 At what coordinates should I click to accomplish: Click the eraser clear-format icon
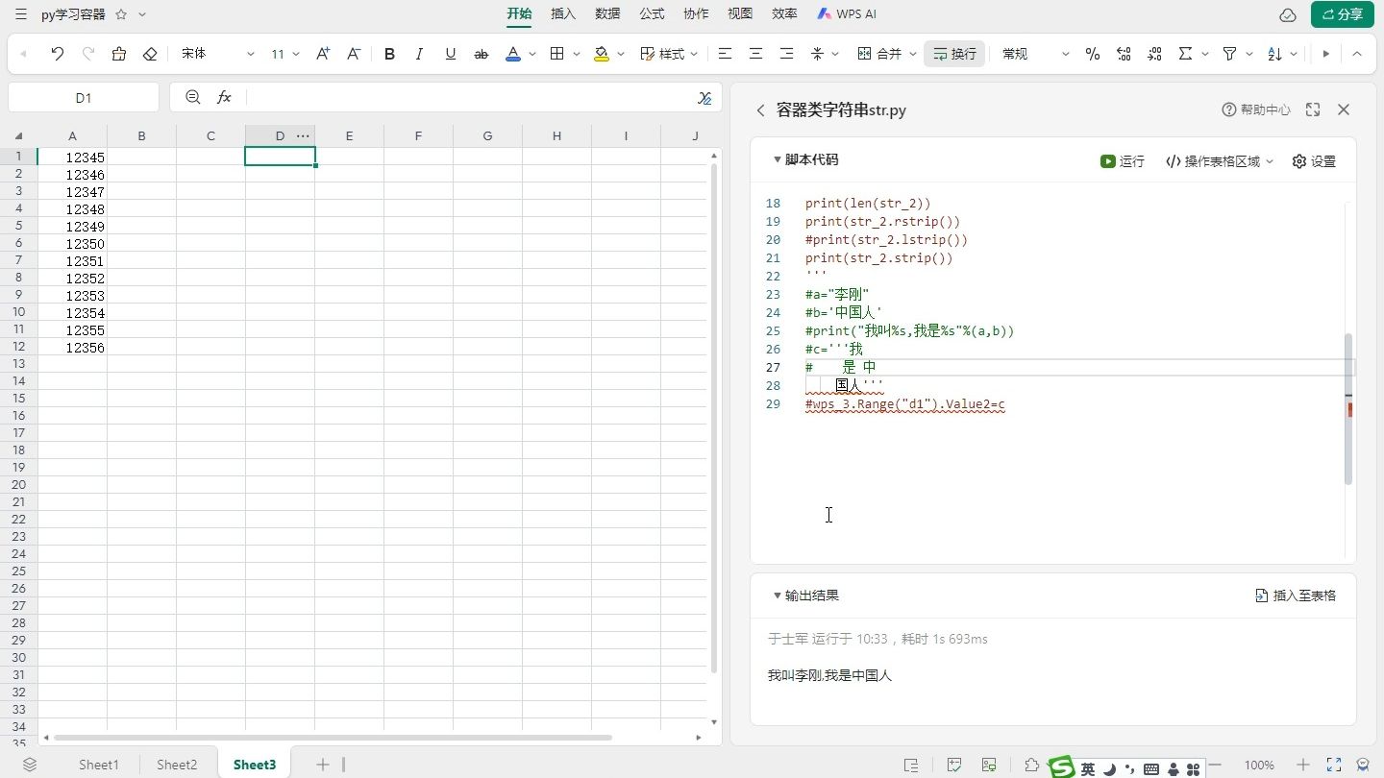(x=150, y=54)
